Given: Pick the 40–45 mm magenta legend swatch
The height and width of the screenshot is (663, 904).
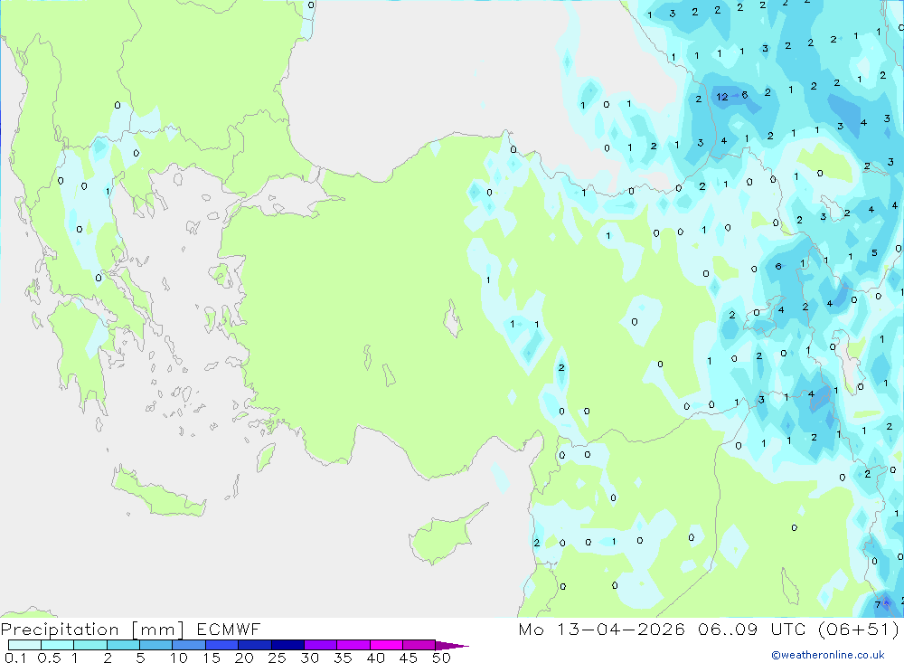Looking at the screenshot, I should (x=386, y=645).
